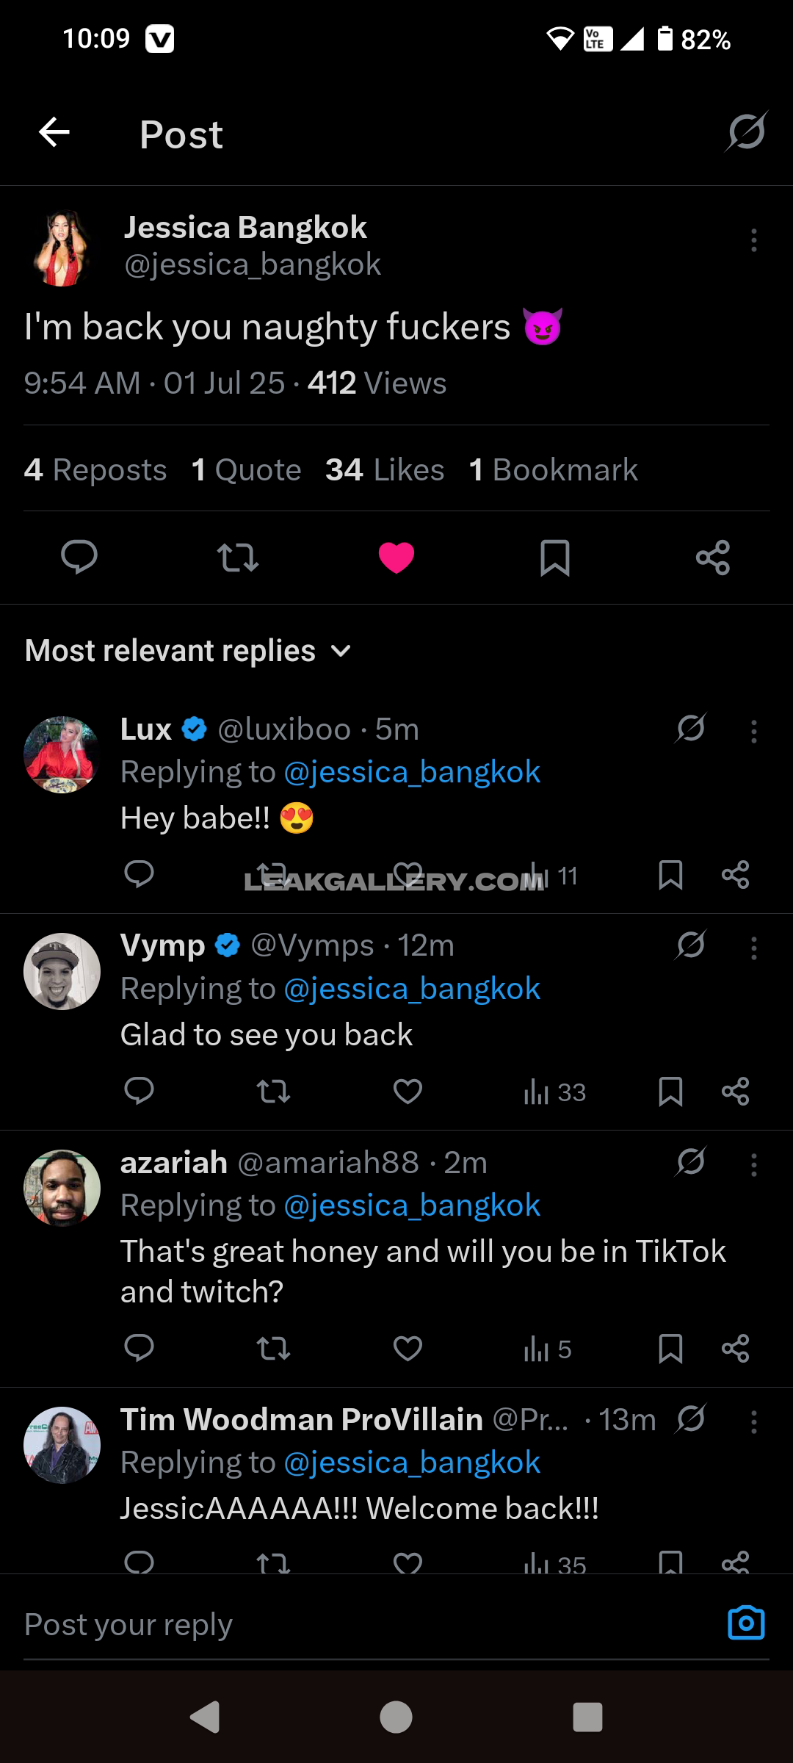Tap the Grok icon on Vymp's reply
The width and height of the screenshot is (793, 1763).
click(691, 945)
